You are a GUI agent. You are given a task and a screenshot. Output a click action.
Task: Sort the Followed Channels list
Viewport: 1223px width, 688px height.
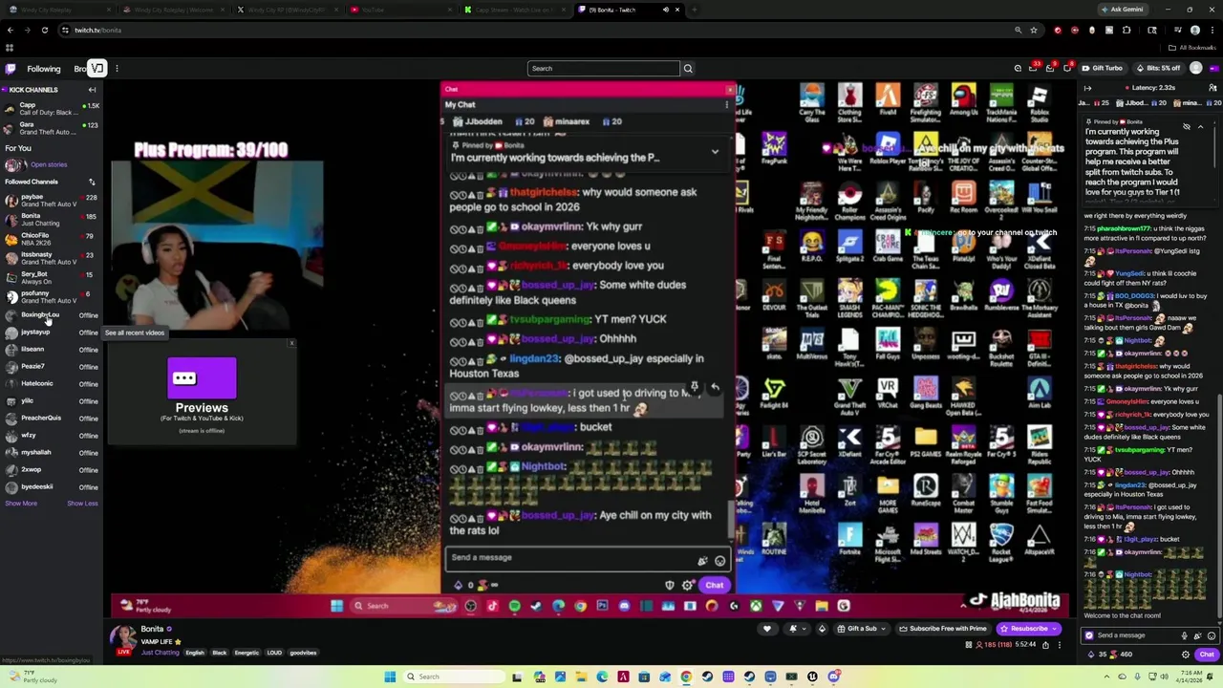click(x=92, y=182)
